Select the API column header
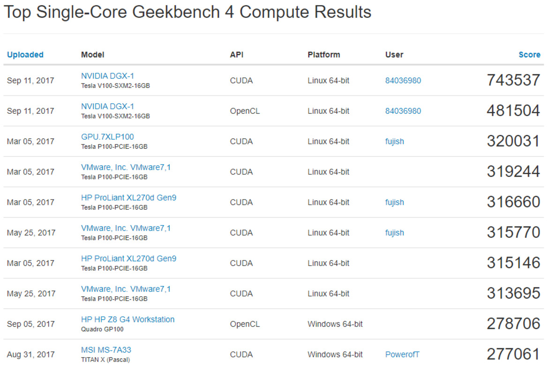This screenshot has width=548, height=367. [237, 55]
